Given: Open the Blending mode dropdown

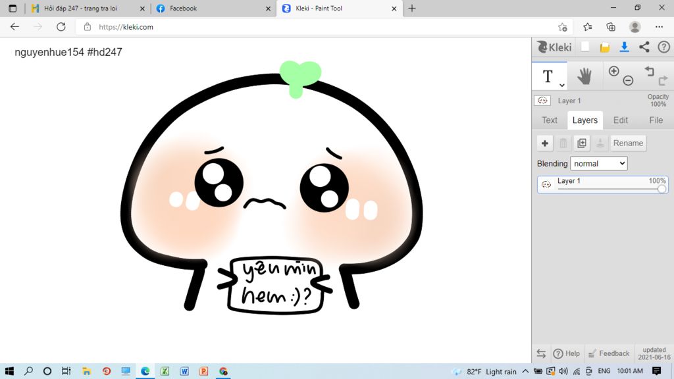Looking at the screenshot, I should (x=599, y=163).
